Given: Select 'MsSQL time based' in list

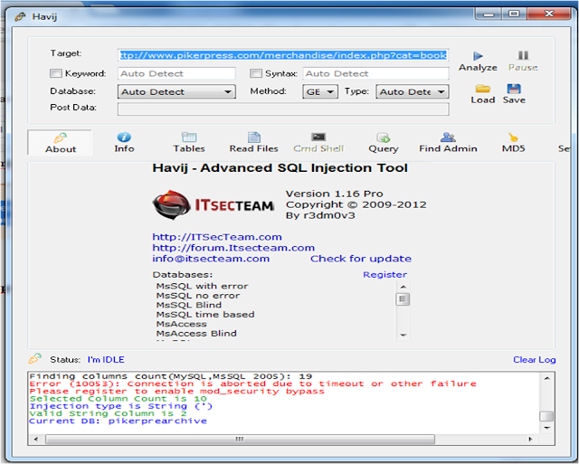Looking at the screenshot, I should (205, 315).
